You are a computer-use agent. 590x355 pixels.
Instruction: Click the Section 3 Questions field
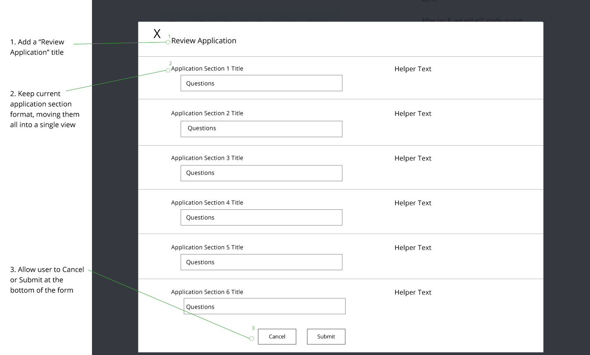point(261,173)
